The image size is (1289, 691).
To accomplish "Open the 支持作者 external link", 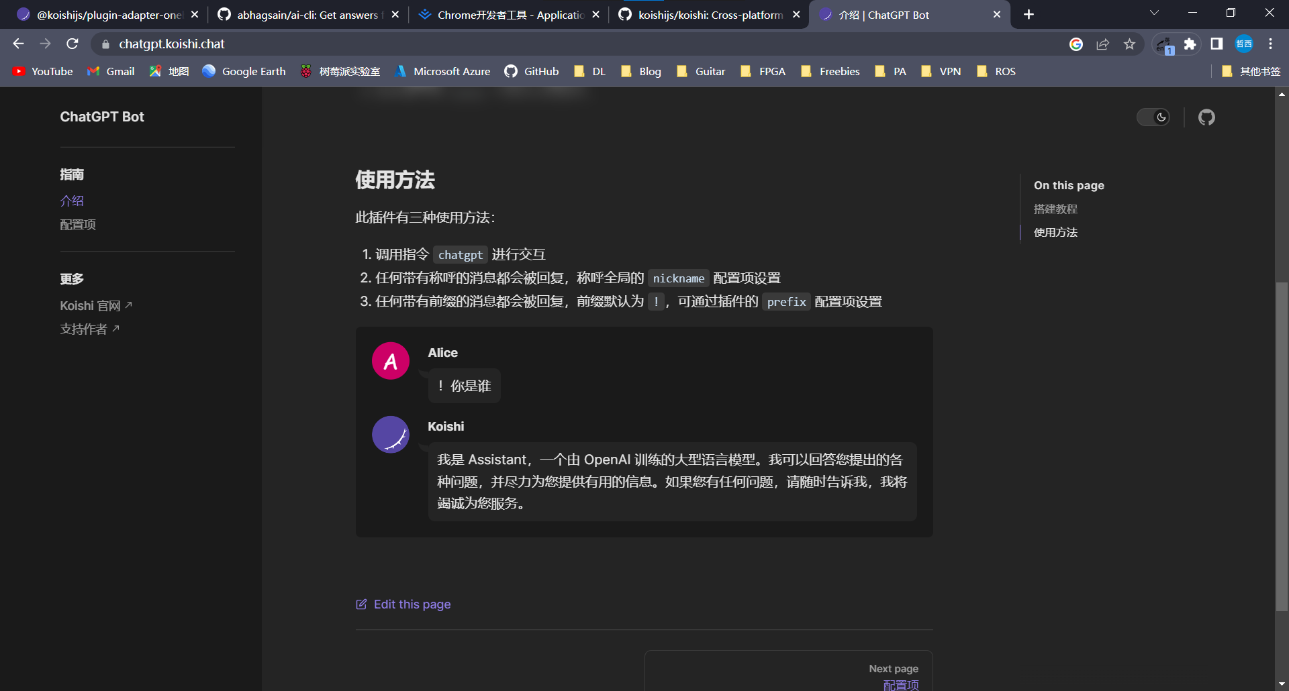I will click(89, 329).
